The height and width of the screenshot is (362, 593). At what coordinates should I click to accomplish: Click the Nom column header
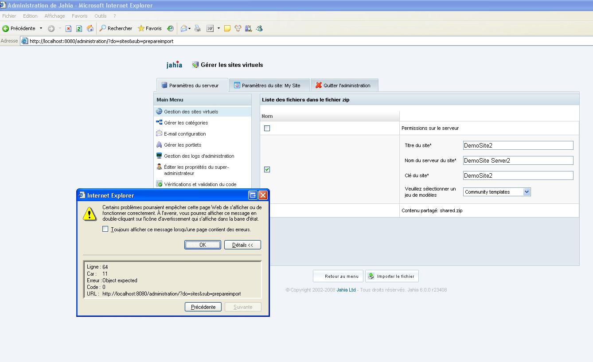(267, 116)
